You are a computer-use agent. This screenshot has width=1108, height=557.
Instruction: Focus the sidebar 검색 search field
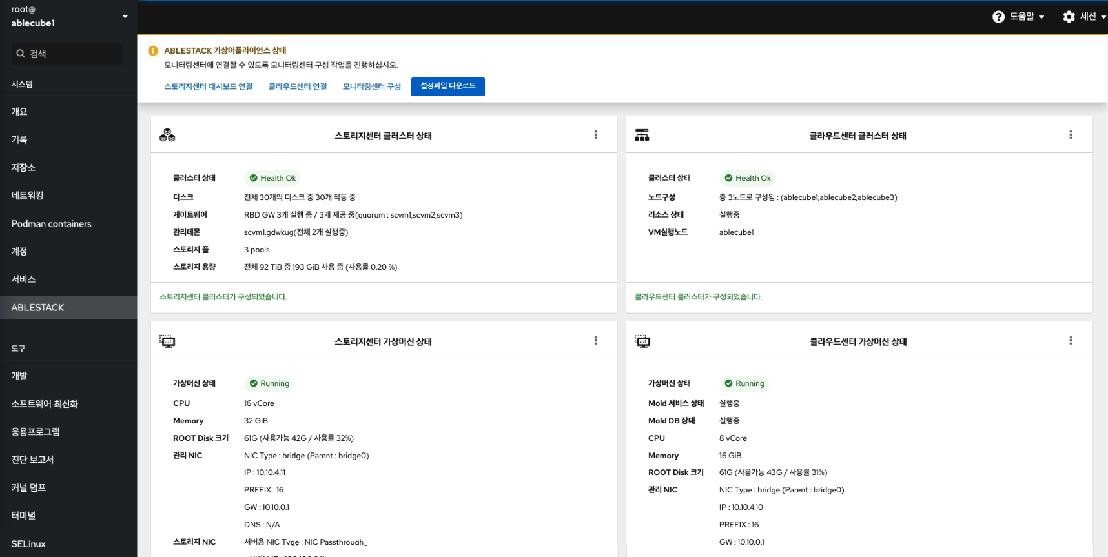72,54
